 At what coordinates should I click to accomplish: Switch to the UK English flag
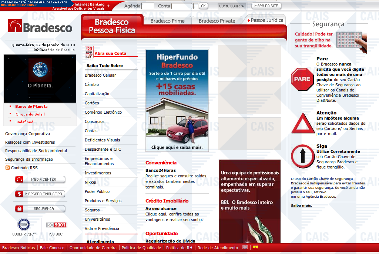(245, 247)
